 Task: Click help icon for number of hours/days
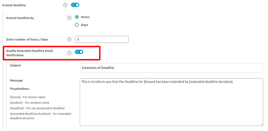69,39
